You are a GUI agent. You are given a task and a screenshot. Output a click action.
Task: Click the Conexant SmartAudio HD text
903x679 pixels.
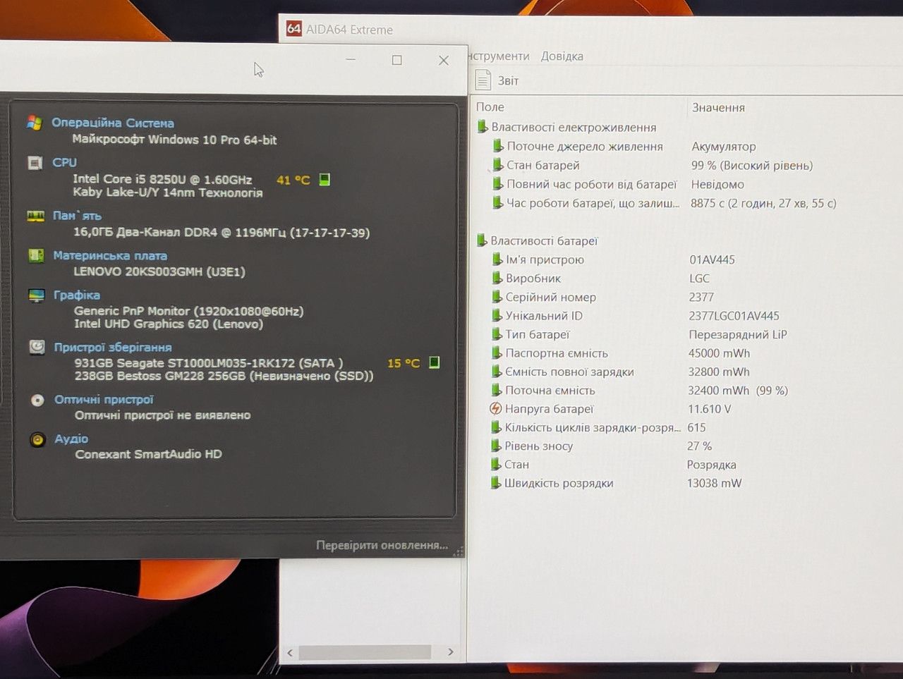tap(148, 454)
